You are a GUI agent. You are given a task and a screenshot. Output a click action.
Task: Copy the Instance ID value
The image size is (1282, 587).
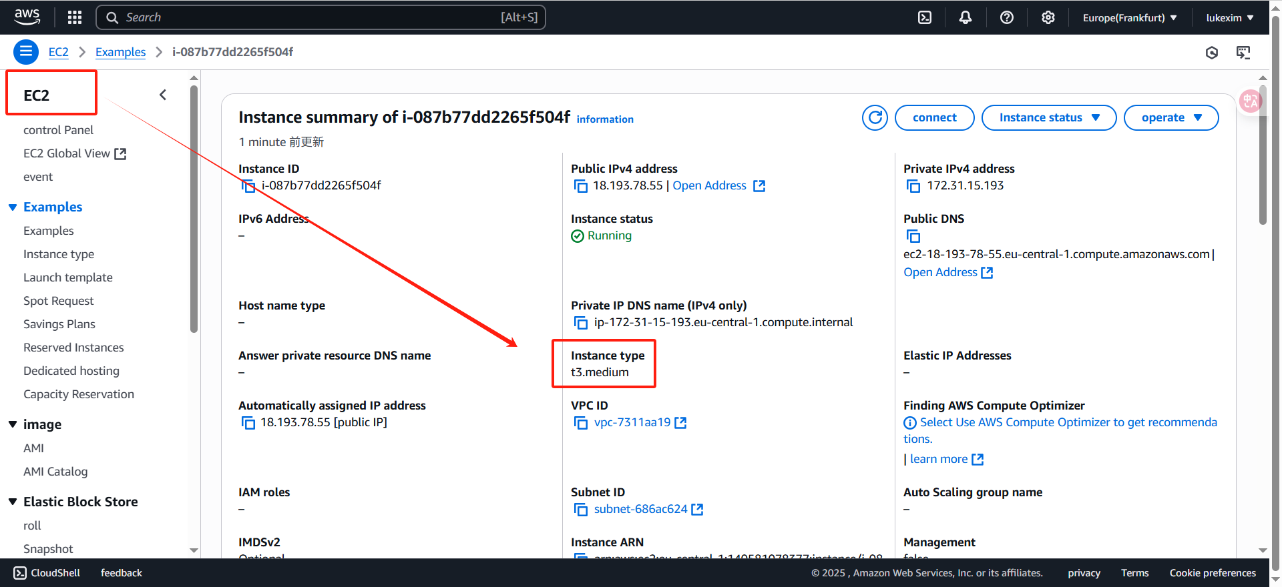(248, 186)
